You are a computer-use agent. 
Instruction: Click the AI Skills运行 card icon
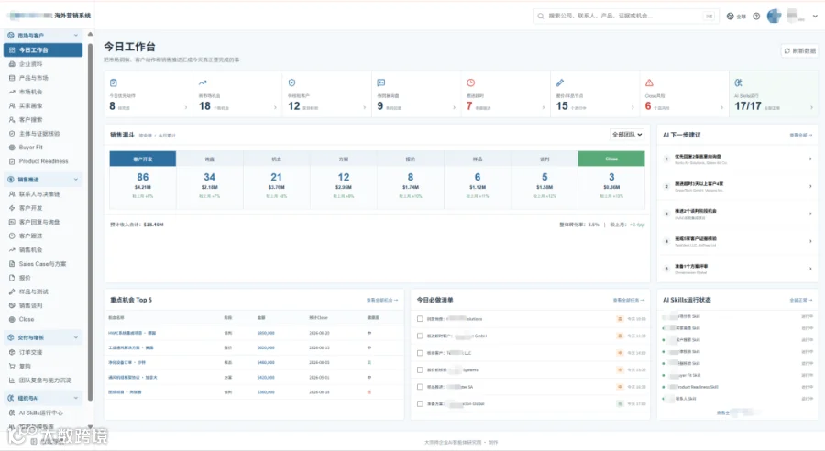(x=738, y=82)
